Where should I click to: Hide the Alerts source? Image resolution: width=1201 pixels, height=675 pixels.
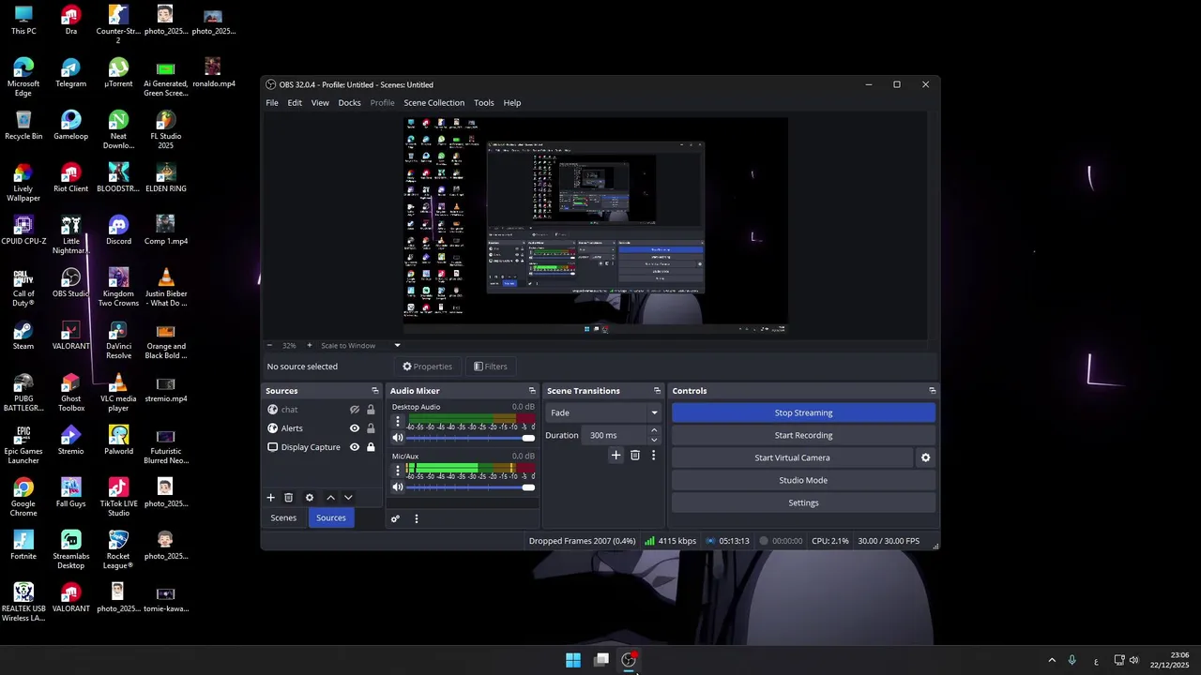[x=355, y=428]
